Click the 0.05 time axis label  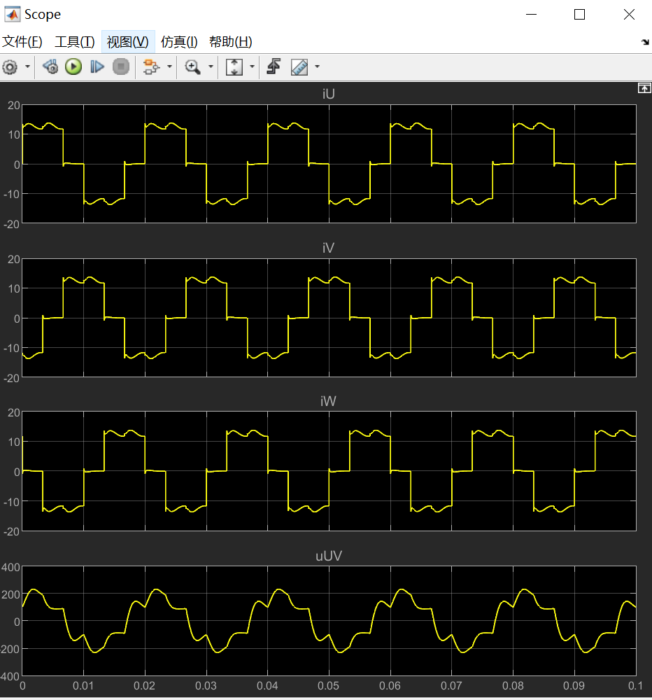click(329, 686)
